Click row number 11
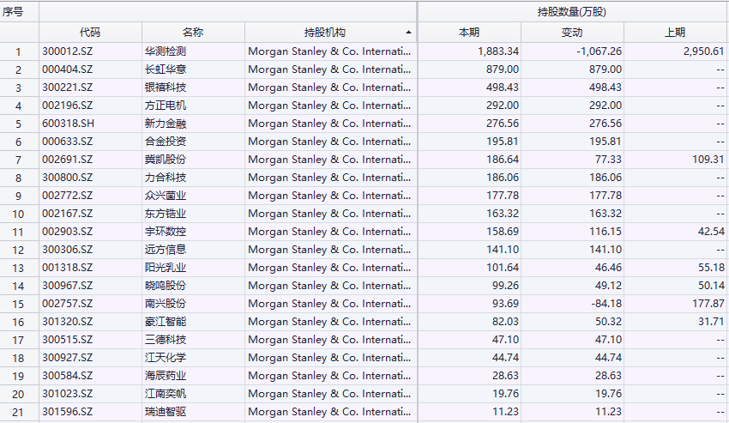729x423 pixels. tap(18, 233)
